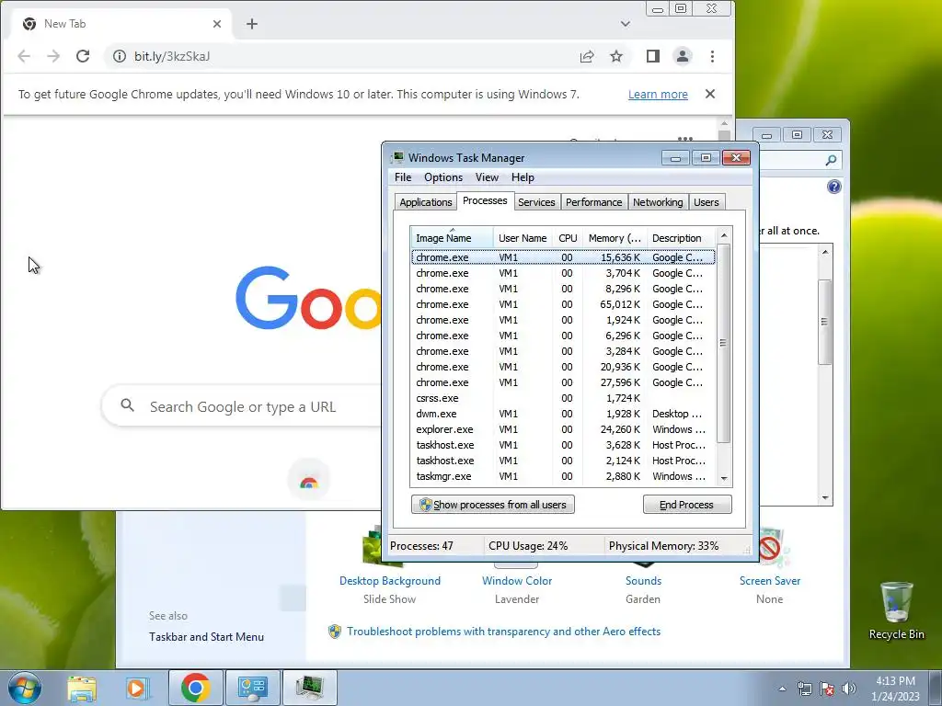The image size is (942, 706).
Task: Click Personalization window help icon
Action: coord(833,187)
